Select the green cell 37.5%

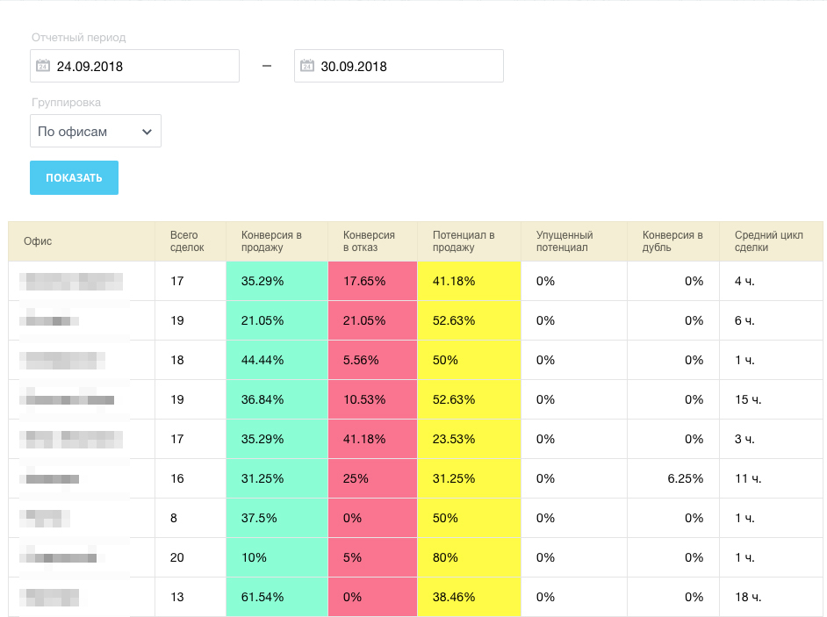(x=277, y=519)
